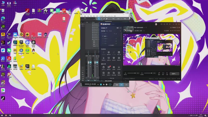Open the Microsoft Edge desktop shortcut

pyautogui.click(x=3, y=20)
